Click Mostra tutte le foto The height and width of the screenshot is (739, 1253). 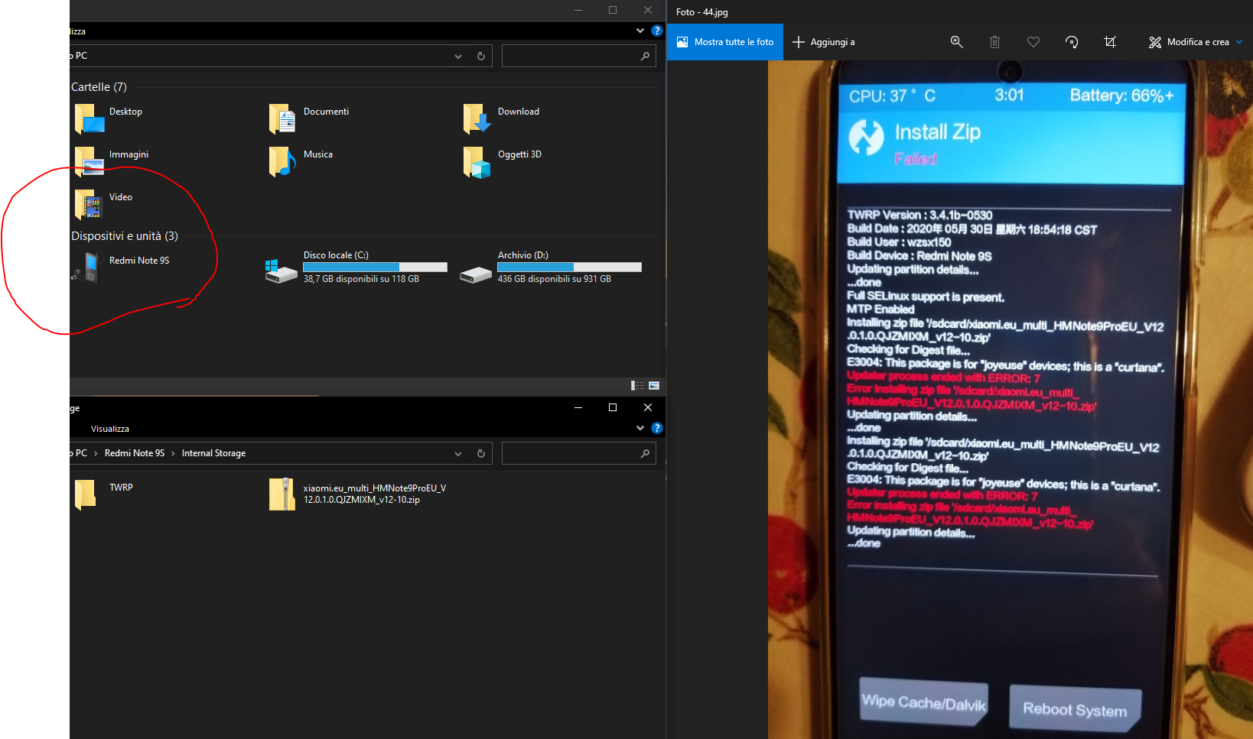[725, 42]
